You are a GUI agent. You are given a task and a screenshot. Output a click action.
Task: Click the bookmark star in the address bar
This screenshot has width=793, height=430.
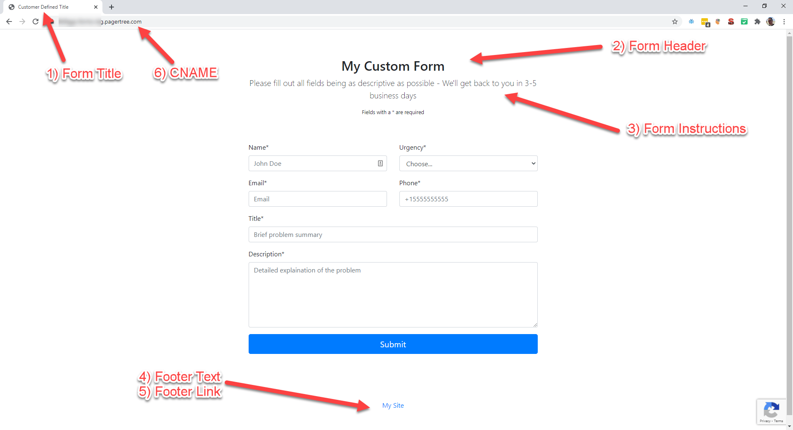pos(675,21)
